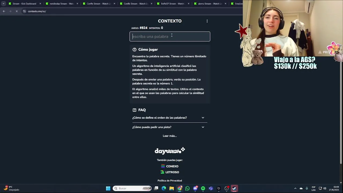Expand ¿Cómo se define el orden de las palabras?

click(170, 118)
